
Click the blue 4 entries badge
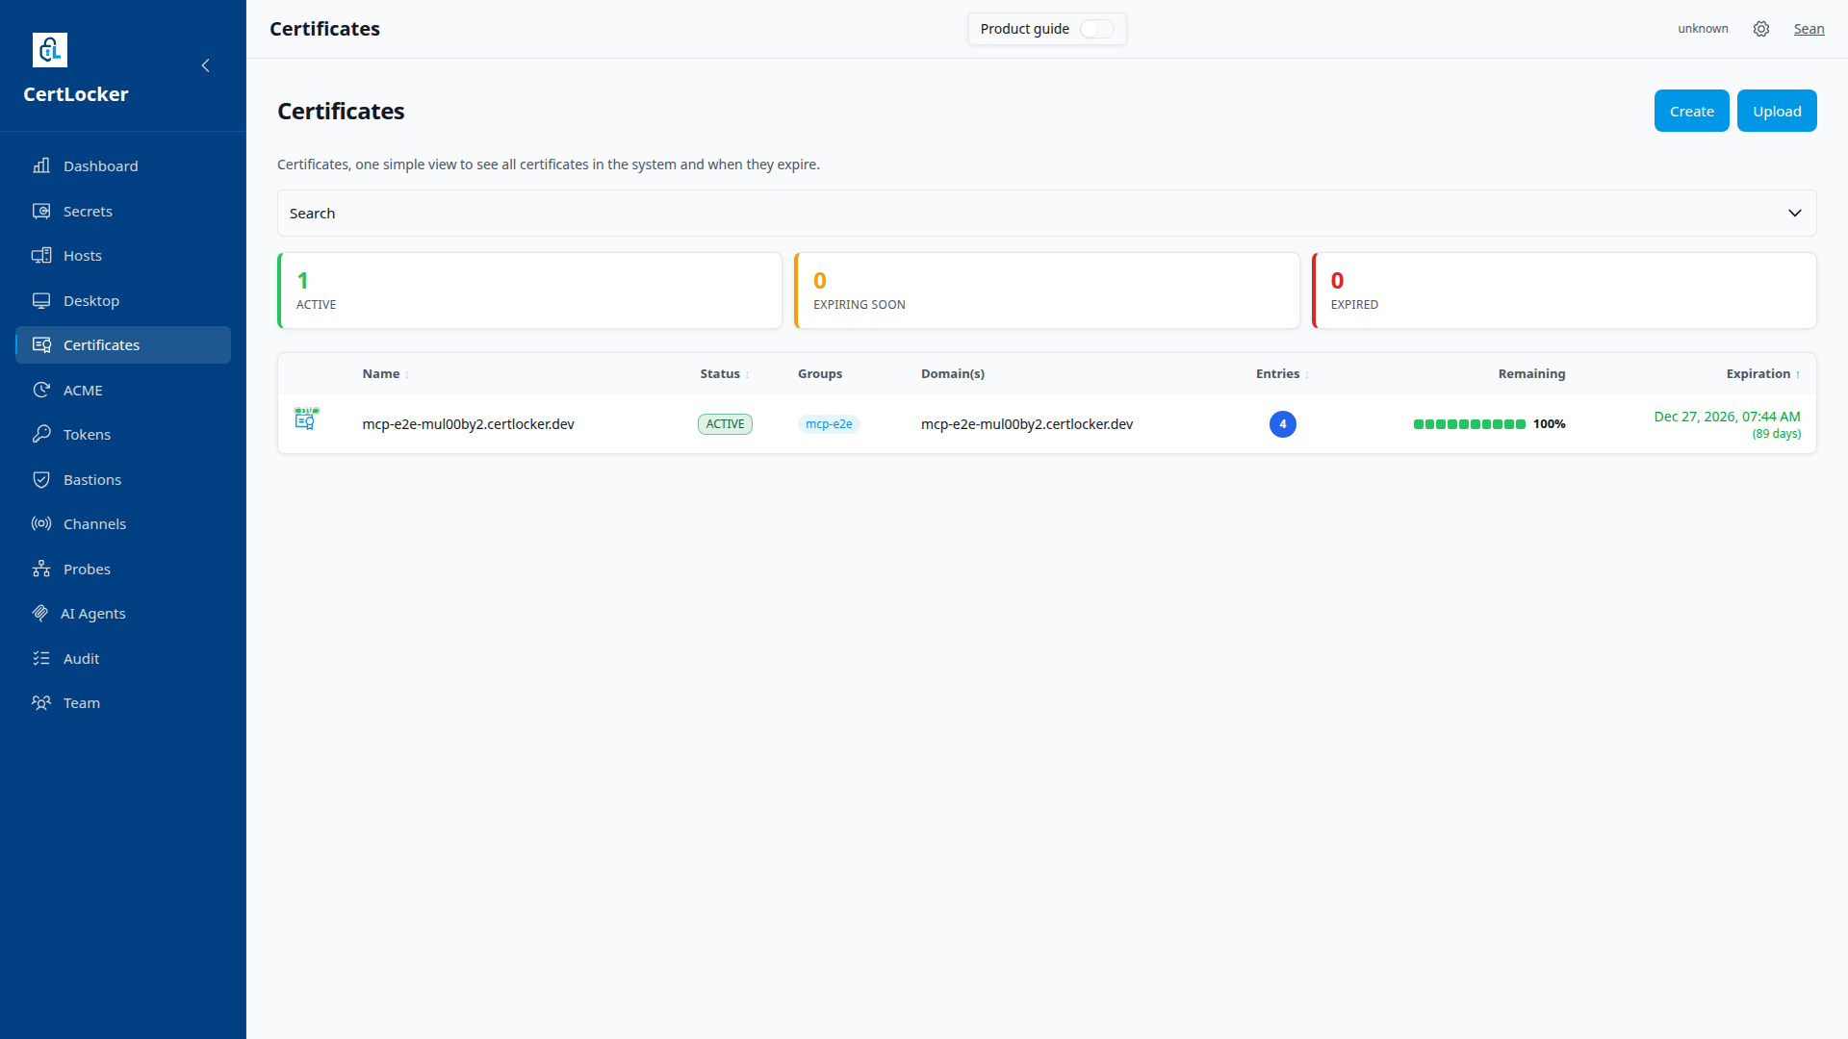1282,424
